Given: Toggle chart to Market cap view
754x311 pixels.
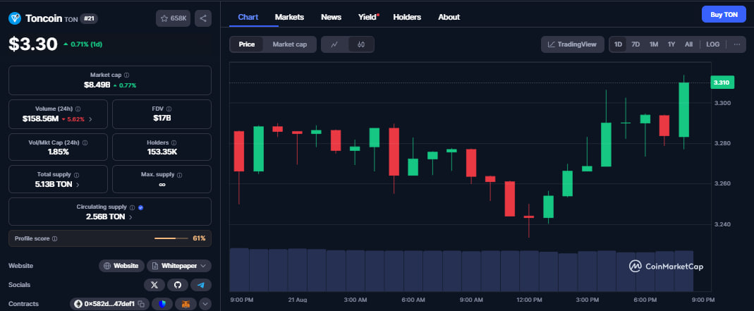Looking at the screenshot, I should pos(289,44).
